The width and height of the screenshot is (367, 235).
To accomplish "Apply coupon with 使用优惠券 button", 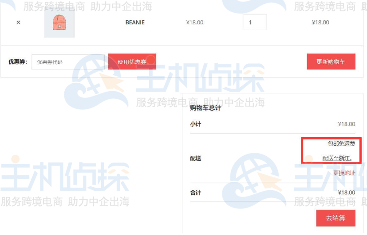I will coord(132,62).
